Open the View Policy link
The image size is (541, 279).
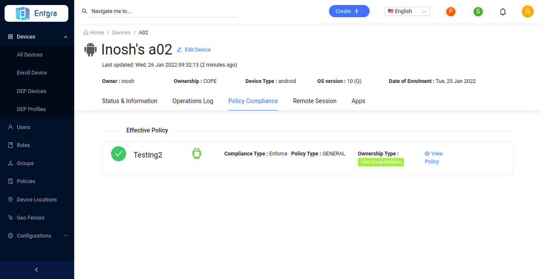coord(433,157)
